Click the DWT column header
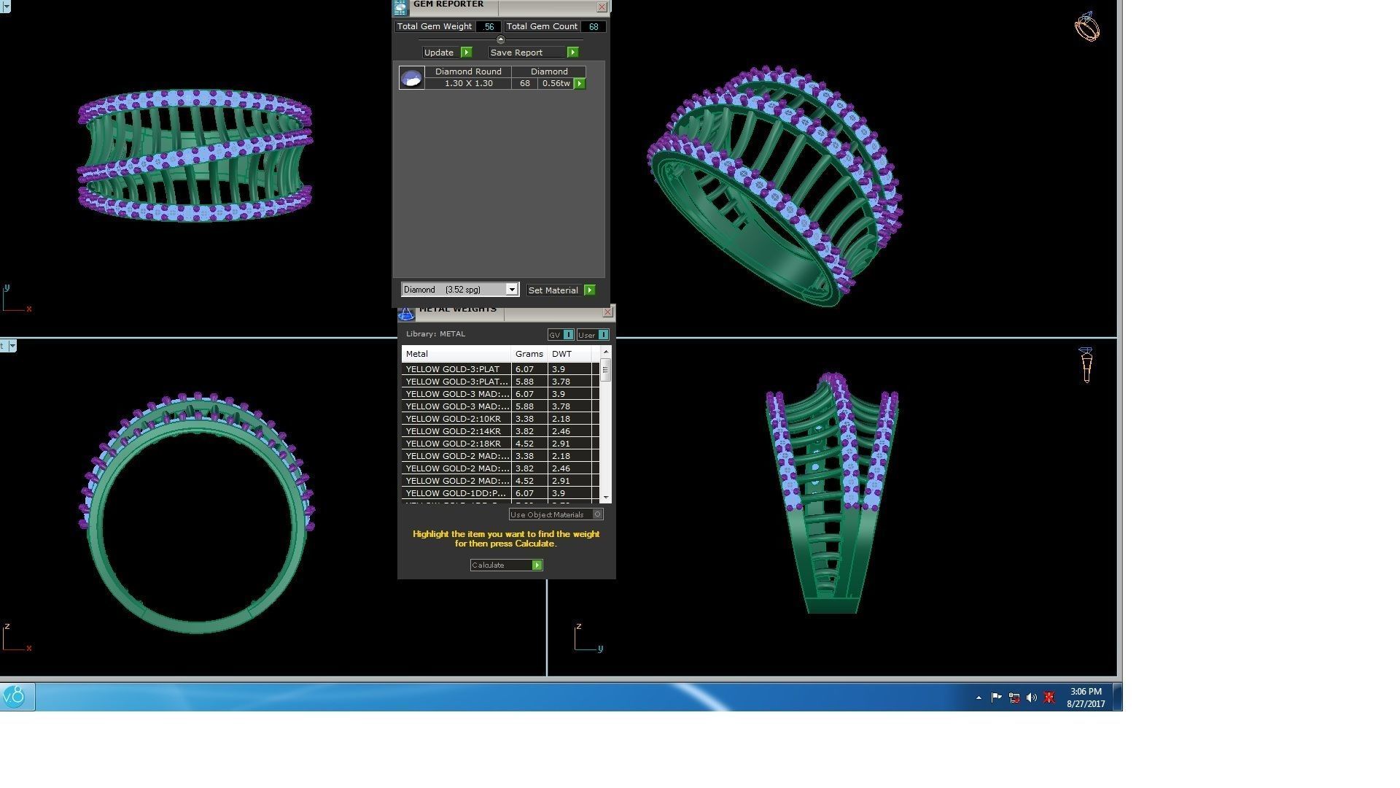Viewport: 1400px width, 788px height. tap(569, 354)
